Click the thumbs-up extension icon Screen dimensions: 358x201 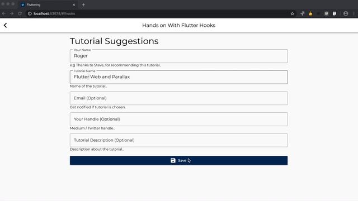click(310, 13)
